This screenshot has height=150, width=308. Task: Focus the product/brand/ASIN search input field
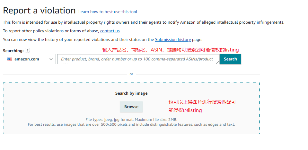(138, 59)
